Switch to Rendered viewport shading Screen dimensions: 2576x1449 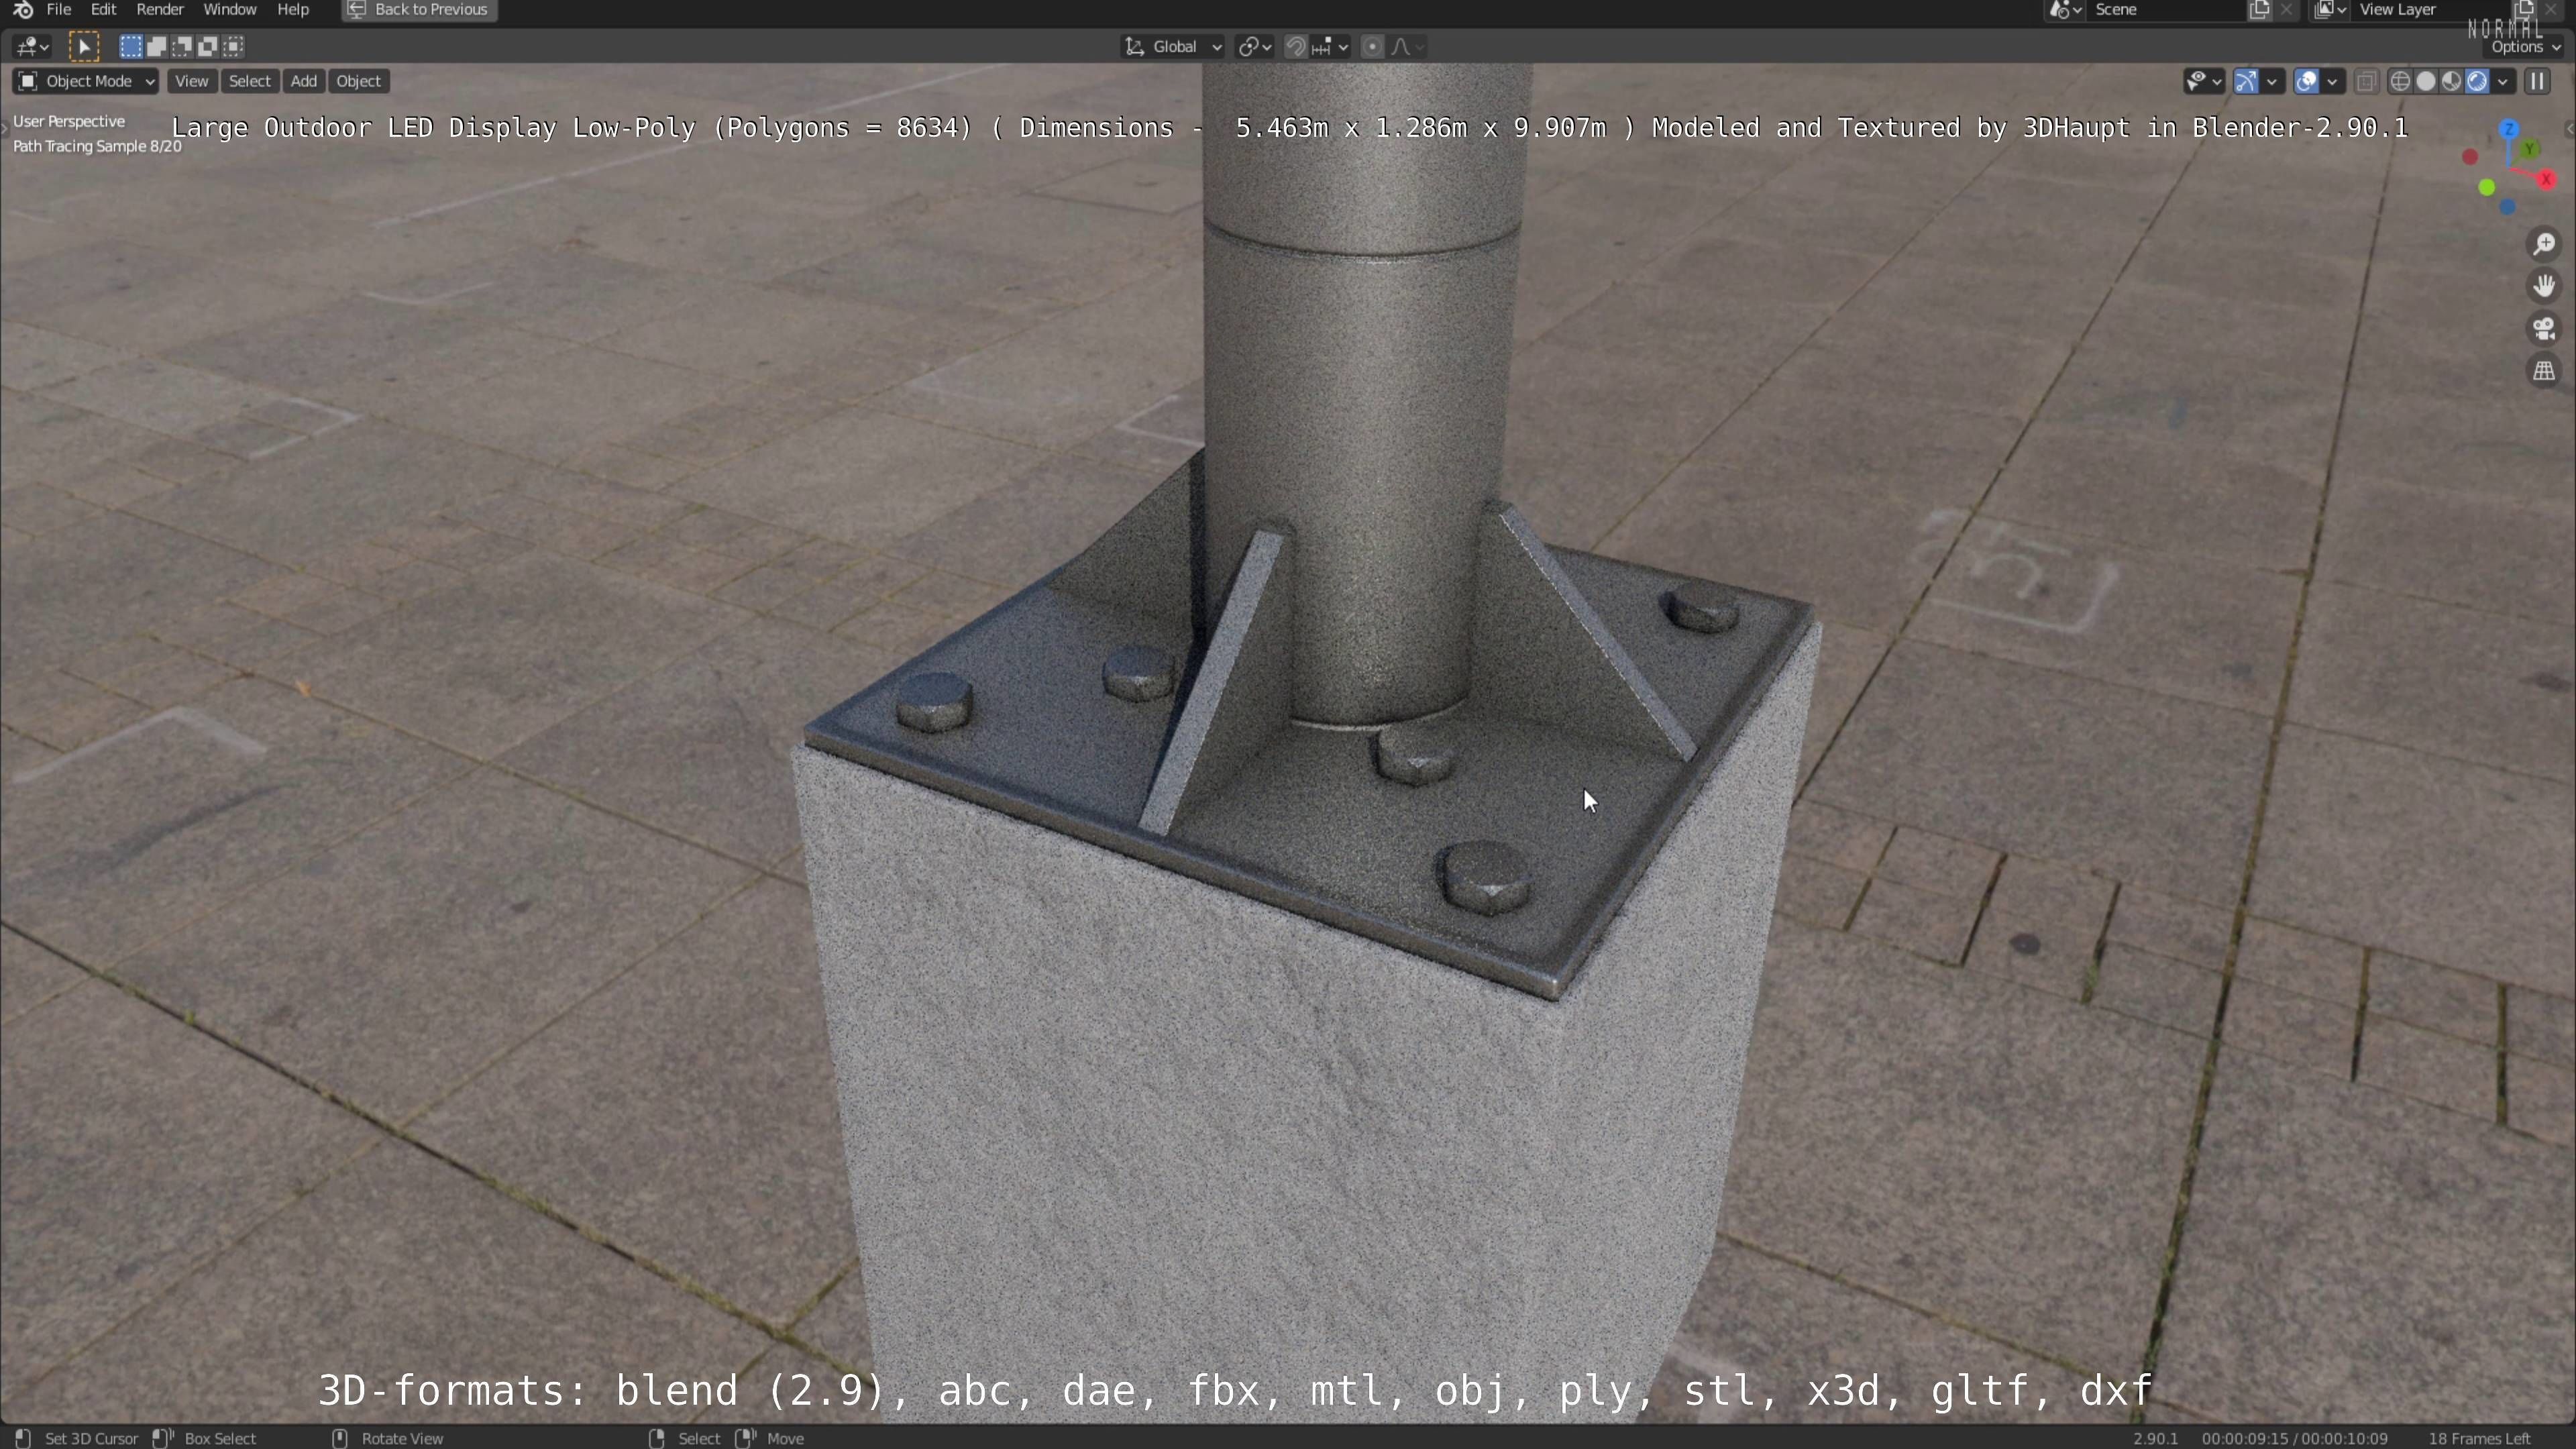click(2478, 81)
